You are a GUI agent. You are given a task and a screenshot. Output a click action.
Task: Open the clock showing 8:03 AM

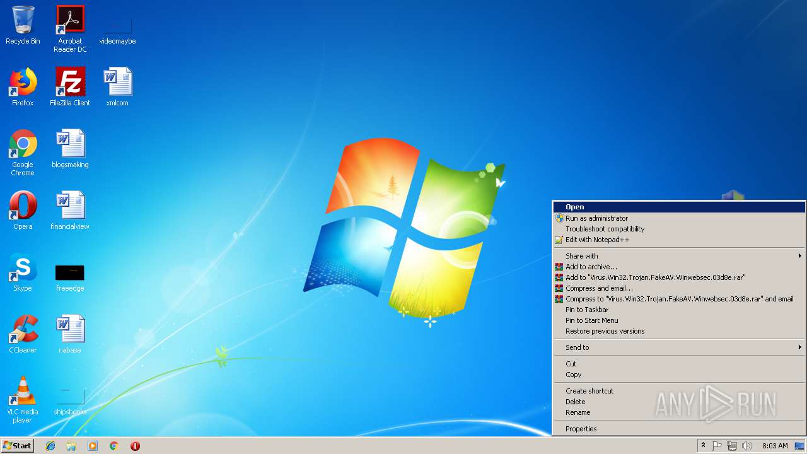point(774,446)
